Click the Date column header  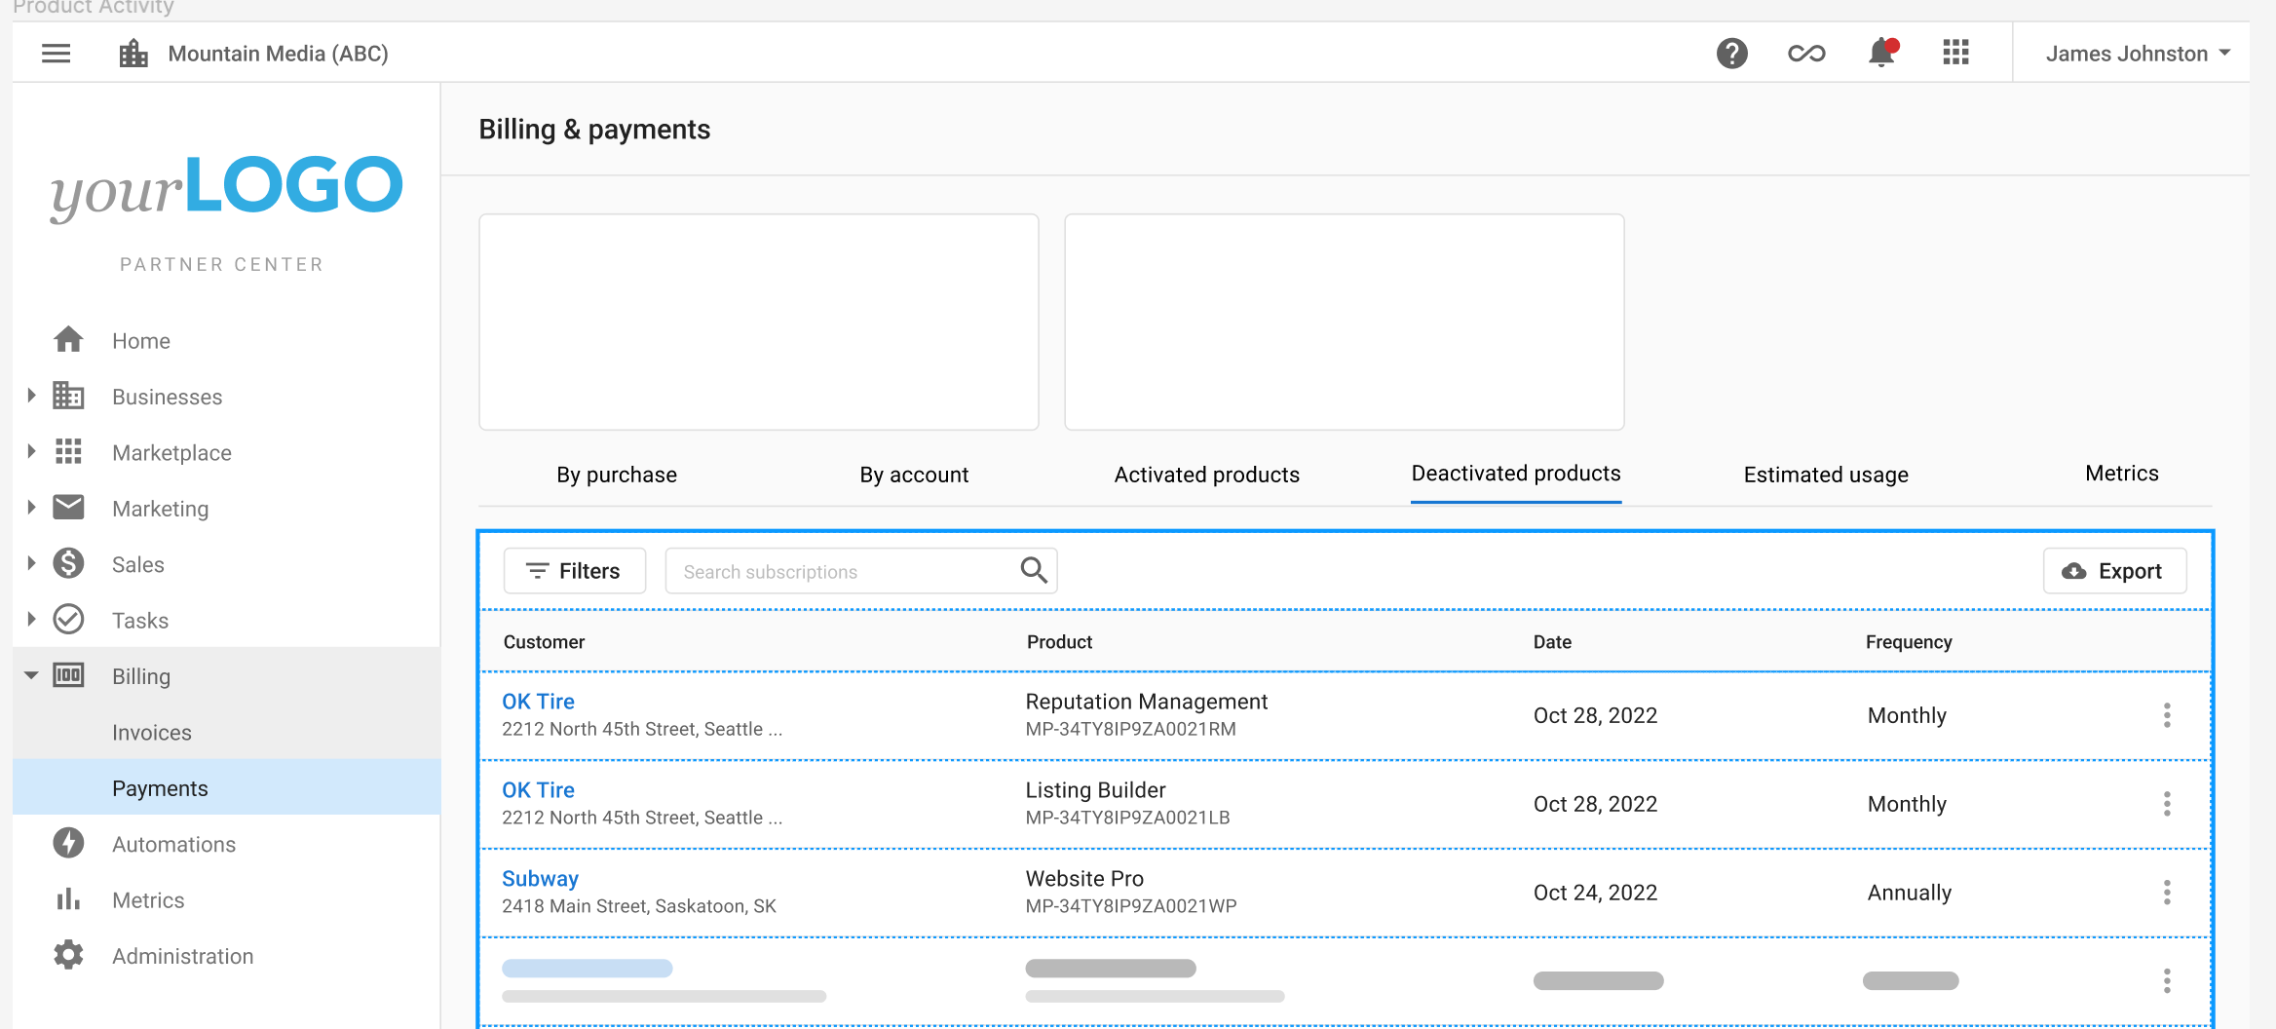point(1552,642)
